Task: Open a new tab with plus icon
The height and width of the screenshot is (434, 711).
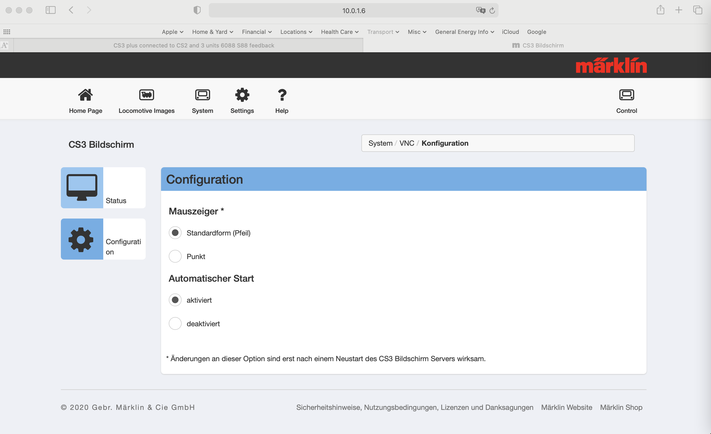Action: 679,10
